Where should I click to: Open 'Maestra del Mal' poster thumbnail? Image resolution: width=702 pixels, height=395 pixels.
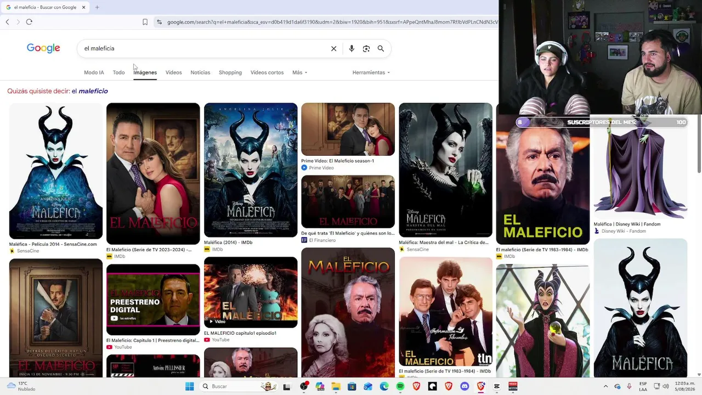[x=445, y=170]
